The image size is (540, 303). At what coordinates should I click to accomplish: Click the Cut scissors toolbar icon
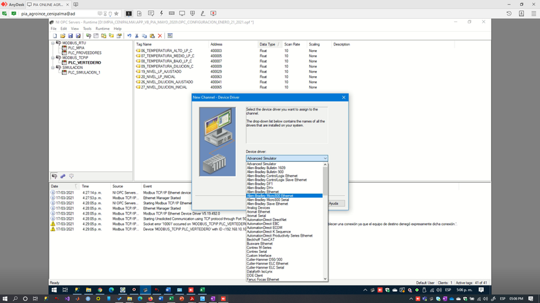[x=137, y=36]
